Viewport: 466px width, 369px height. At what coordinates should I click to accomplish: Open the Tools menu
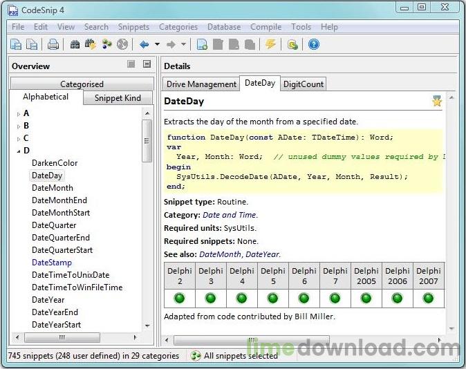point(301,27)
